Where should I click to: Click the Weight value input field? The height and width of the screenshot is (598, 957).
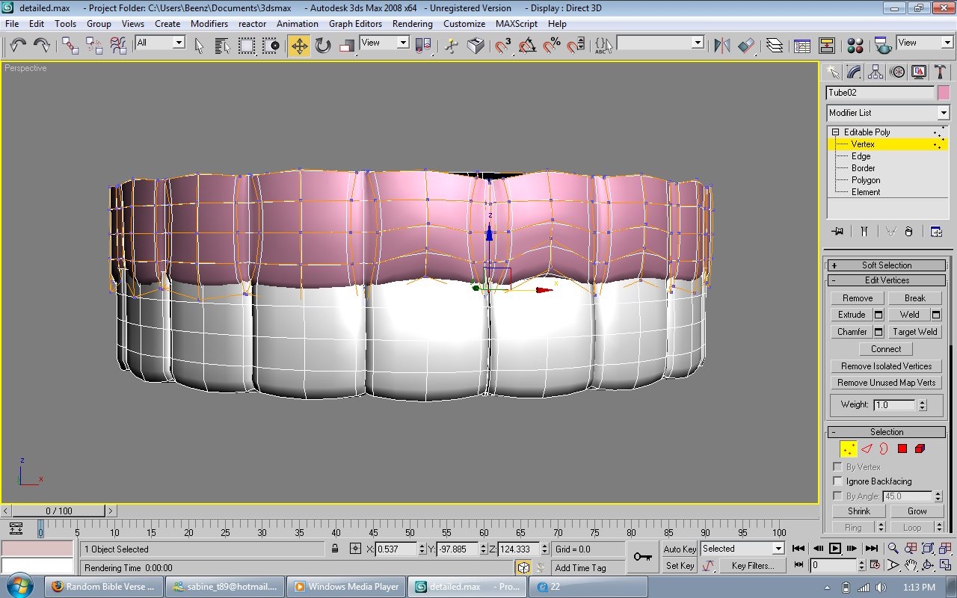pyautogui.click(x=895, y=405)
